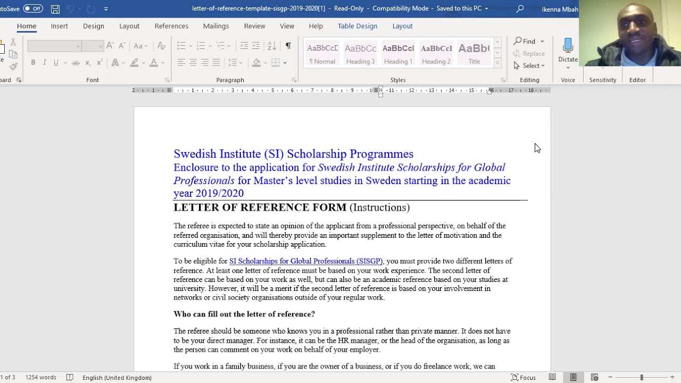
Task: Apply the font colour button
Action: [x=154, y=63]
